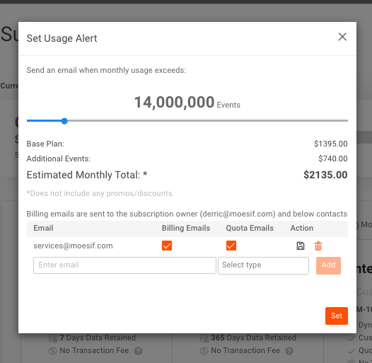Image resolution: width=372 pixels, height=363 pixels.
Task: Delete the services@moesif.com contact
Action: coord(318,246)
